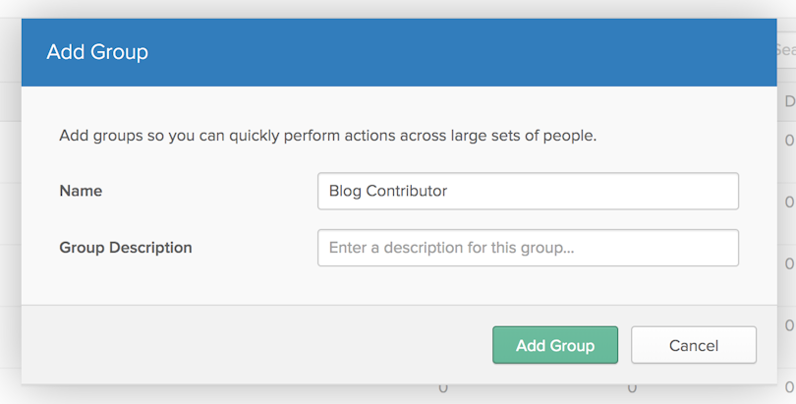The height and width of the screenshot is (404, 796).
Task: Cancel the Add Group dialog
Action: (694, 345)
